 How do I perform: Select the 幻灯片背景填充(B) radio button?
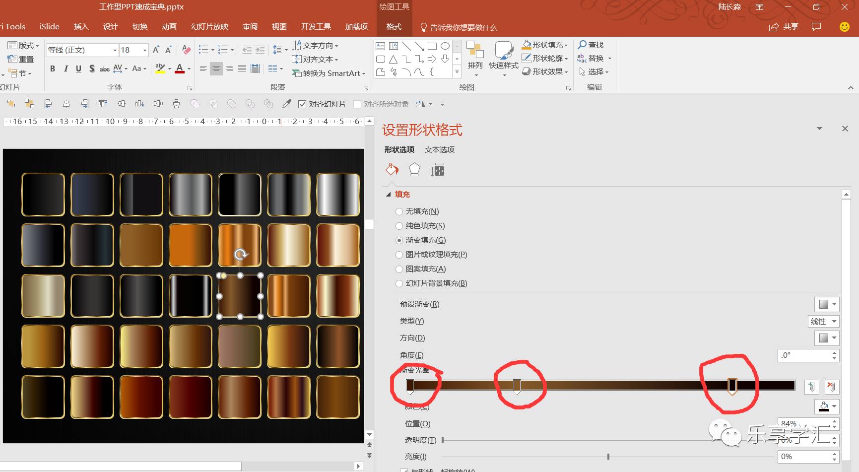(x=399, y=283)
